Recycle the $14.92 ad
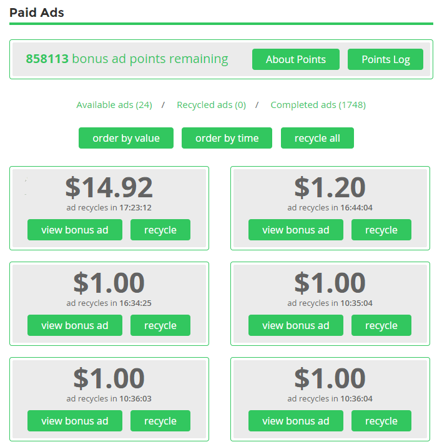Viewport: 442px width, 447px height. 160,230
